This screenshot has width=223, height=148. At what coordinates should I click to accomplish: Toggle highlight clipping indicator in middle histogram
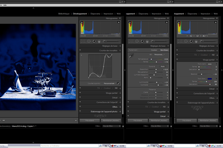[x=167, y=22]
